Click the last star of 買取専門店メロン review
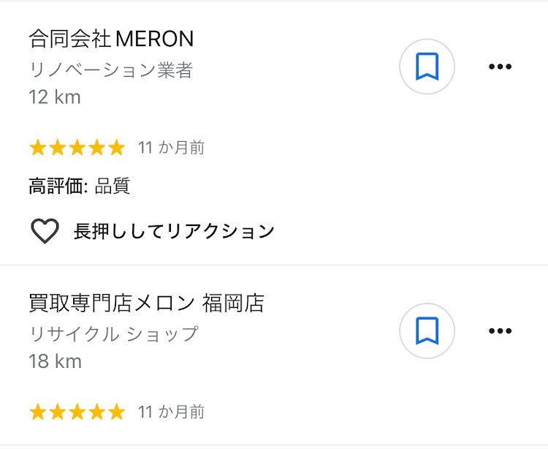548x449 pixels. pyautogui.click(x=117, y=412)
